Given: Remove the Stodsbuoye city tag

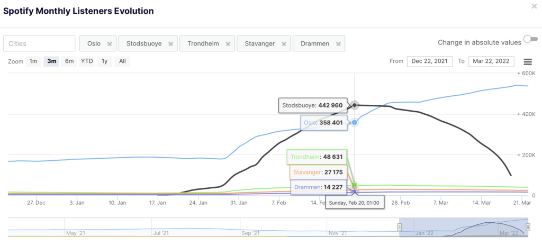Looking at the screenshot, I should [171, 44].
